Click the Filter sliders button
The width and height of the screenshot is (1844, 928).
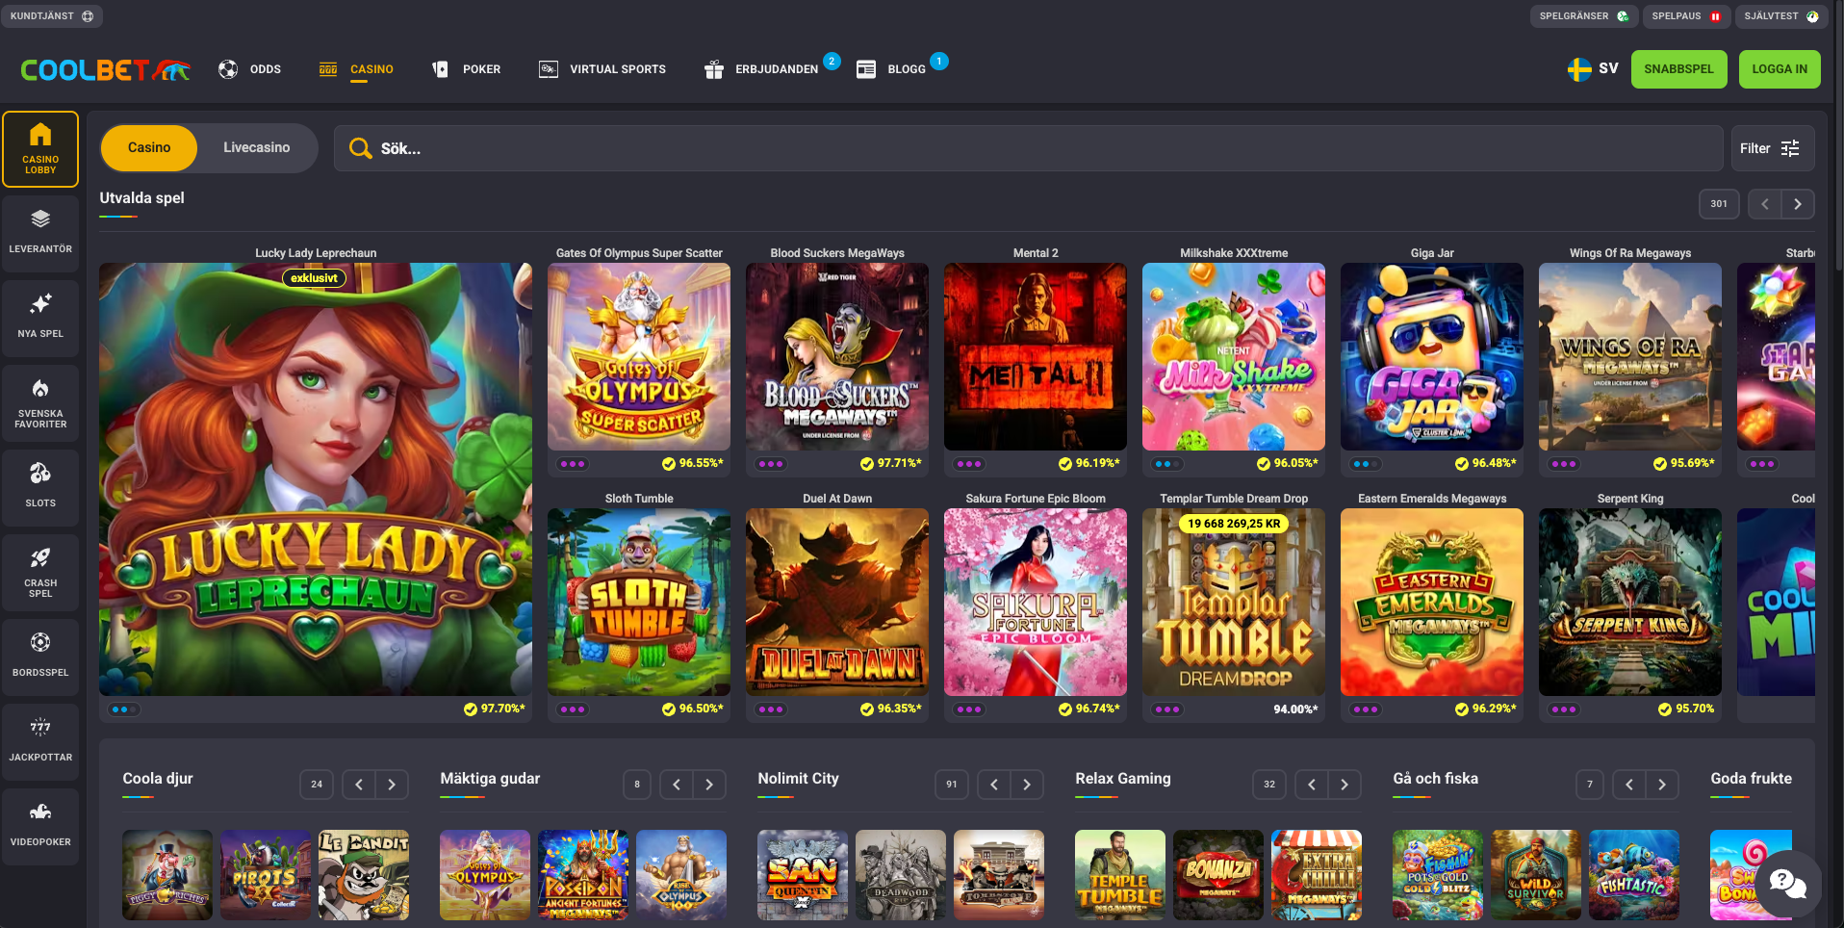pyautogui.click(x=1772, y=148)
